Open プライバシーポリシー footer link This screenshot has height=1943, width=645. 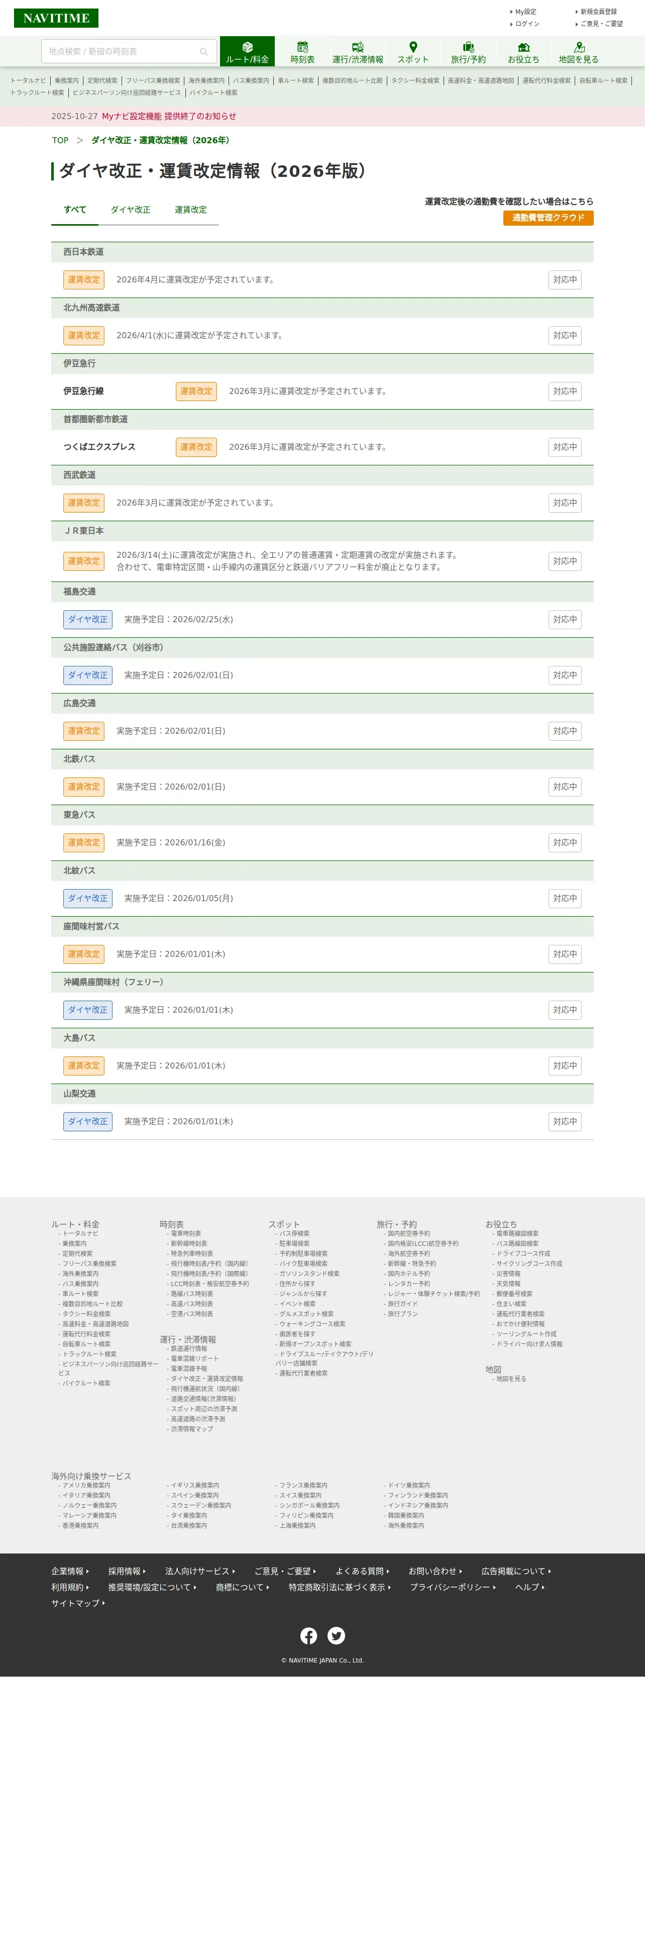[453, 1587]
